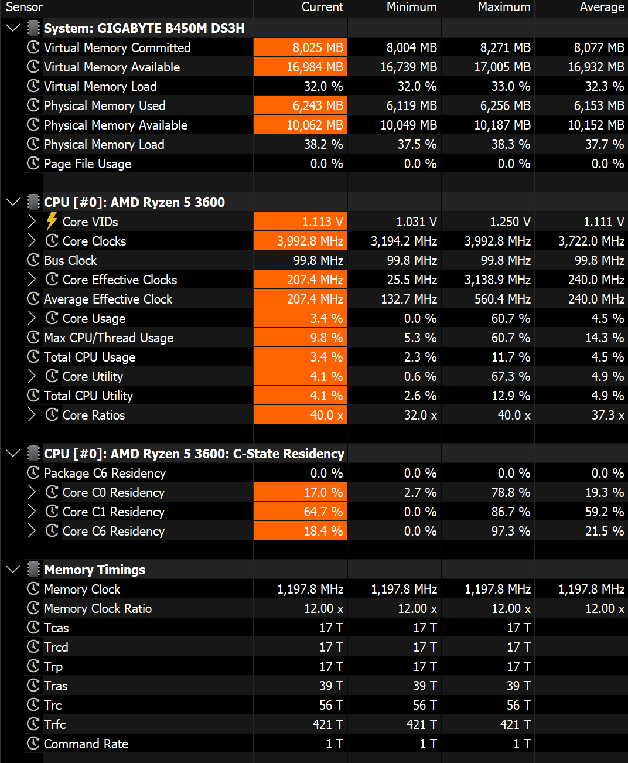The image size is (628, 763).
Task: Expand the Core Usage sensor rows
Action: (x=32, y=318)
